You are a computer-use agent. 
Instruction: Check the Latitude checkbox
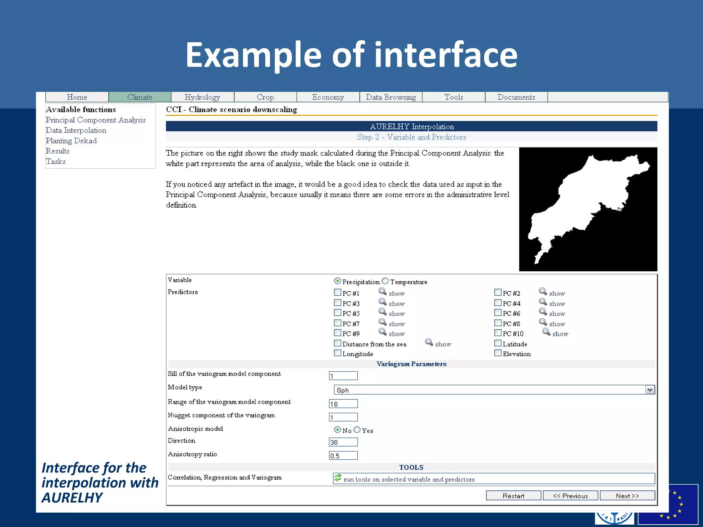tap(498, 343)
